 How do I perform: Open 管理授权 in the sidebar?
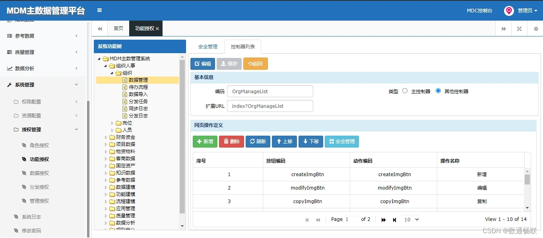(39, 201)
